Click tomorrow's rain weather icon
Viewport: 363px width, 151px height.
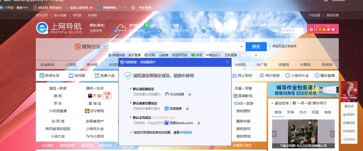pos(165,28)
